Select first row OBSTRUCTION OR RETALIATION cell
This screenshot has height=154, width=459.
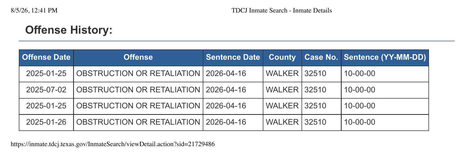pos(138,74)
